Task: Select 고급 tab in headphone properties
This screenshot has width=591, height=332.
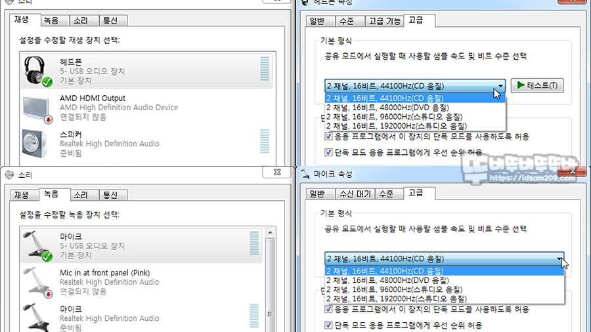Action: pos(419,20)
